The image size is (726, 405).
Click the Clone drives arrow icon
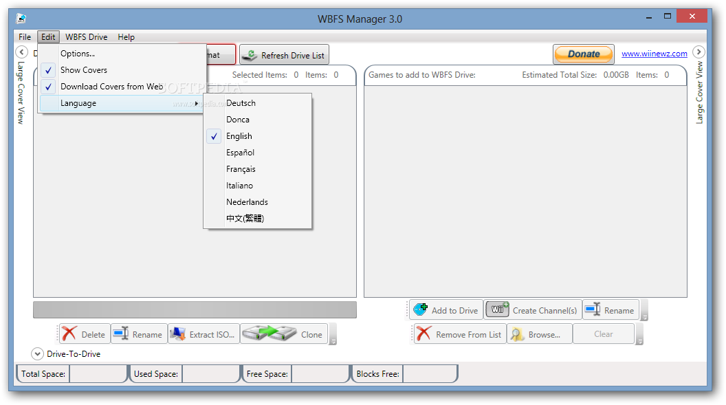tap(269, 333)
